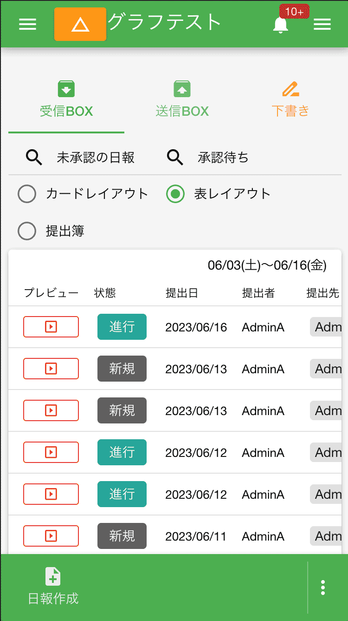Select the カードレイアウト radio button

tap(27, 194)
